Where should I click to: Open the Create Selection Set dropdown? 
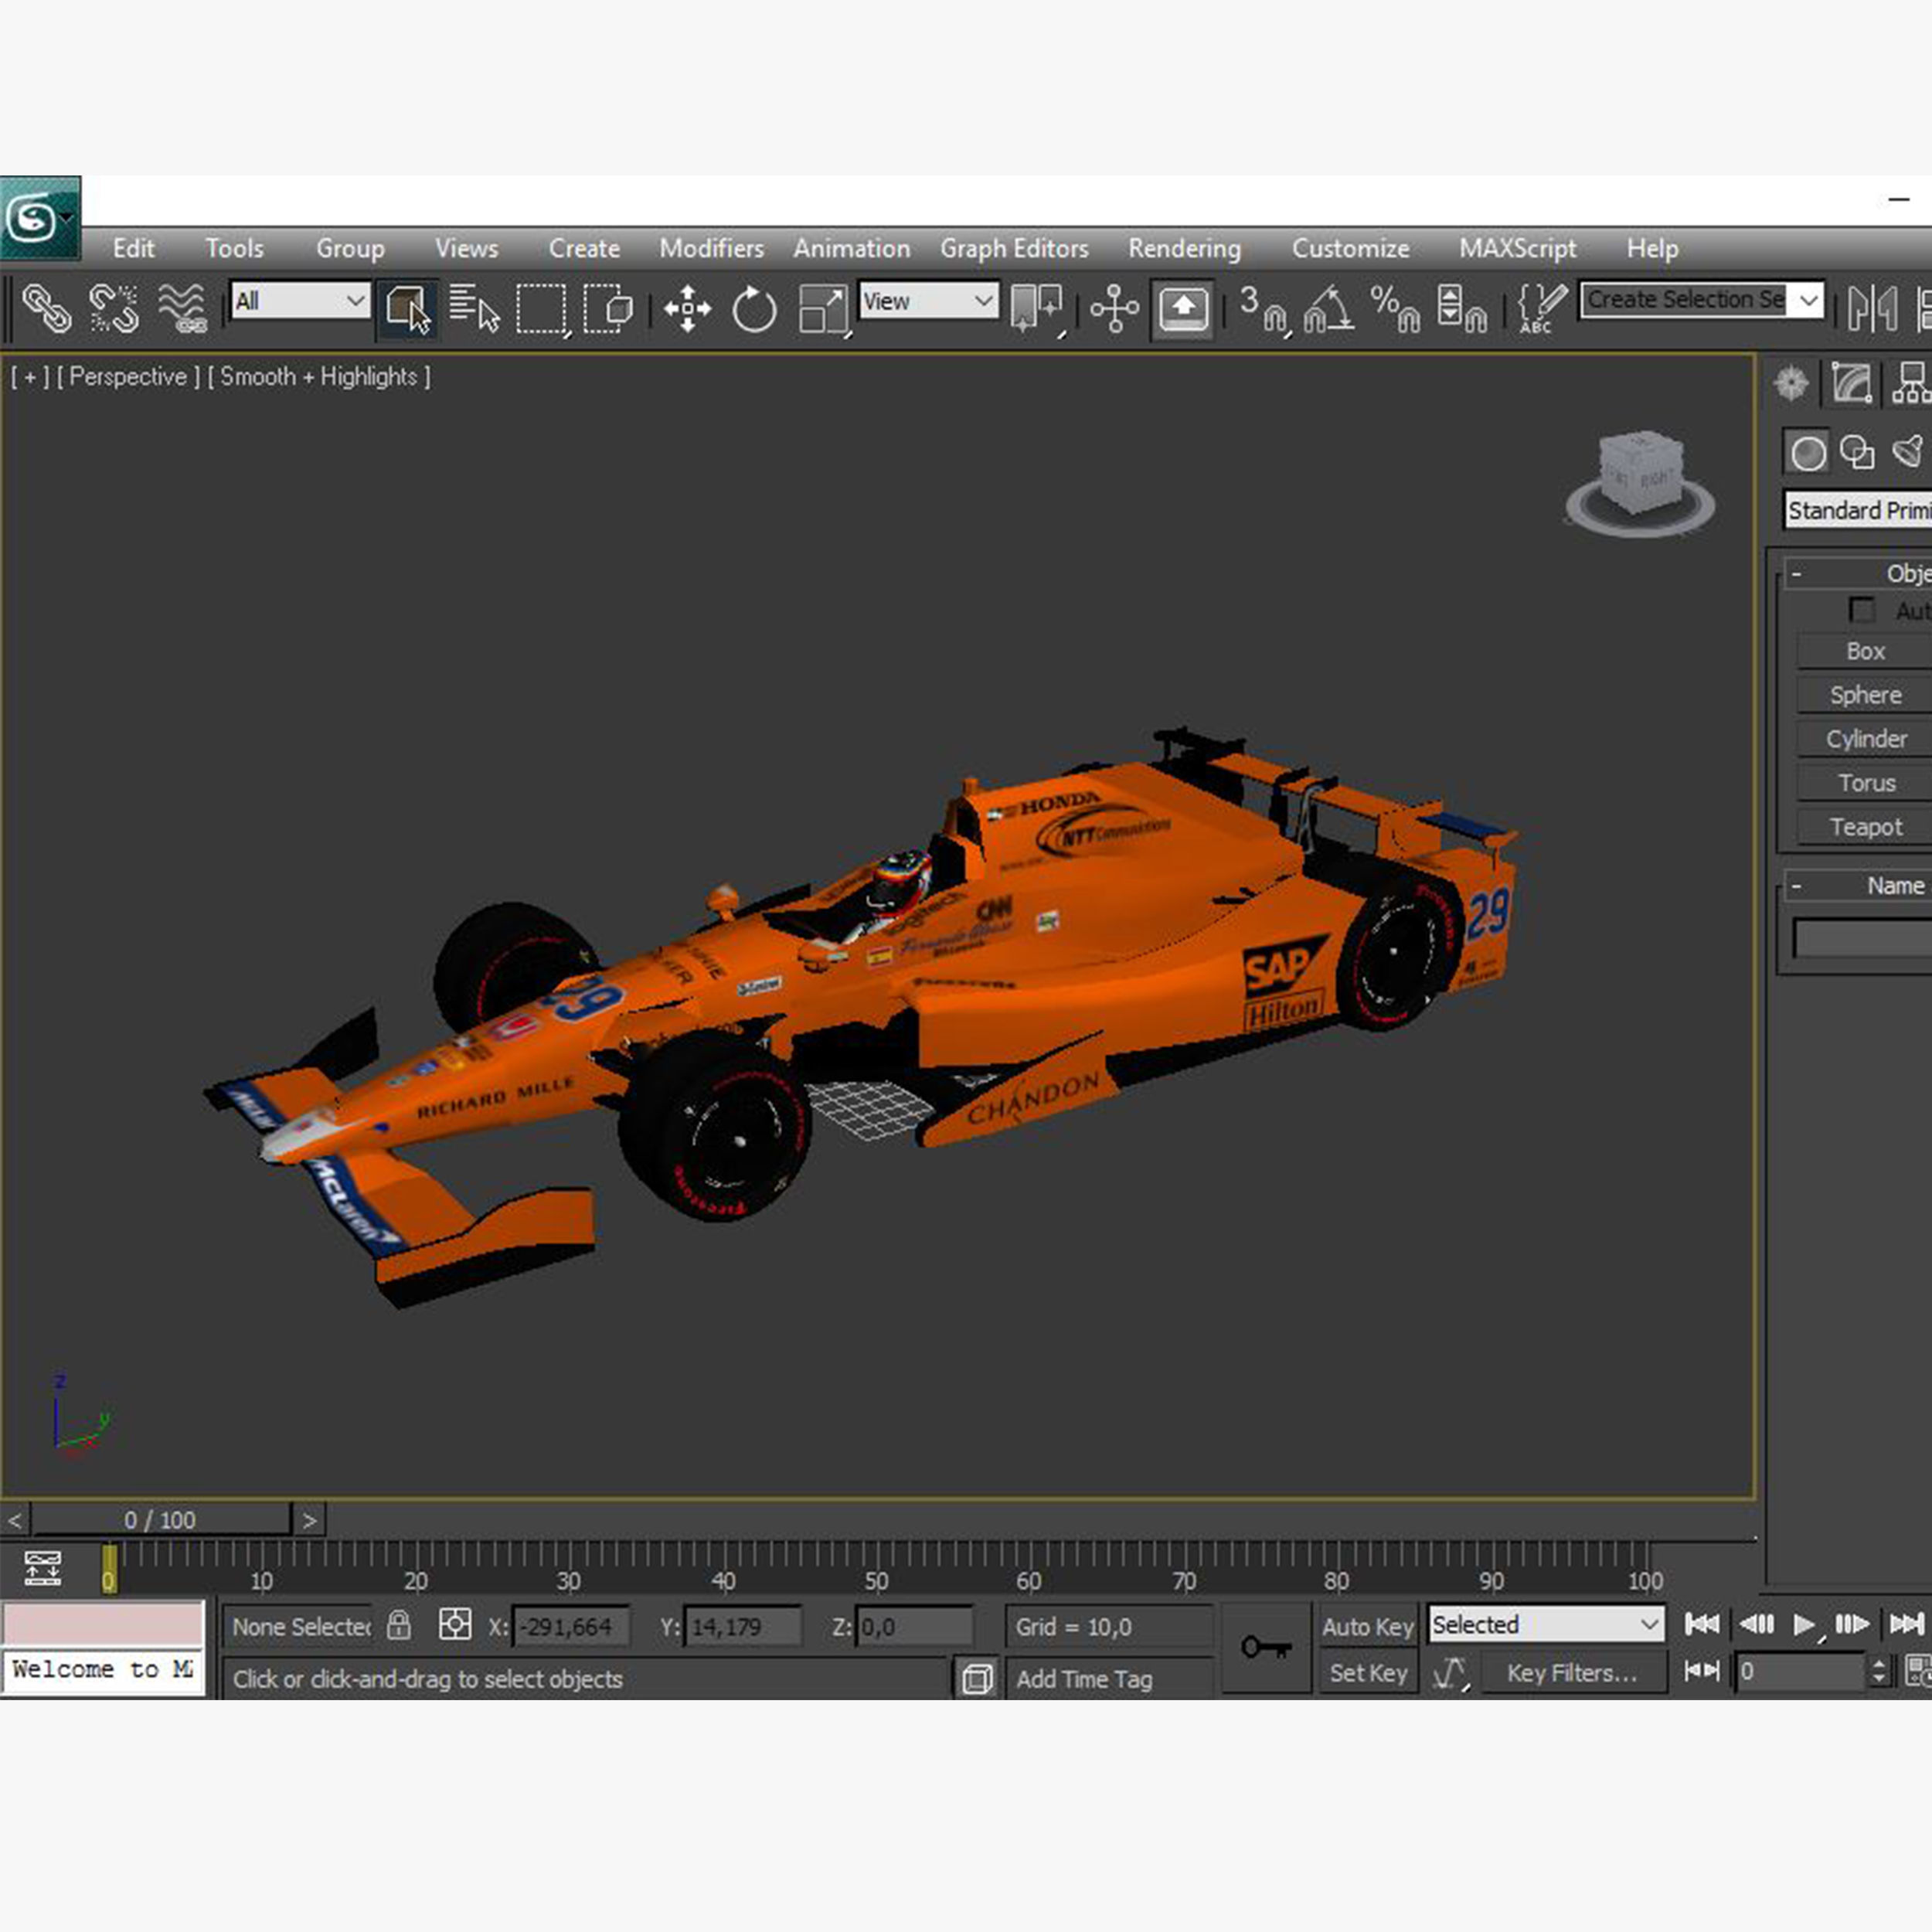click(1702, 299)
